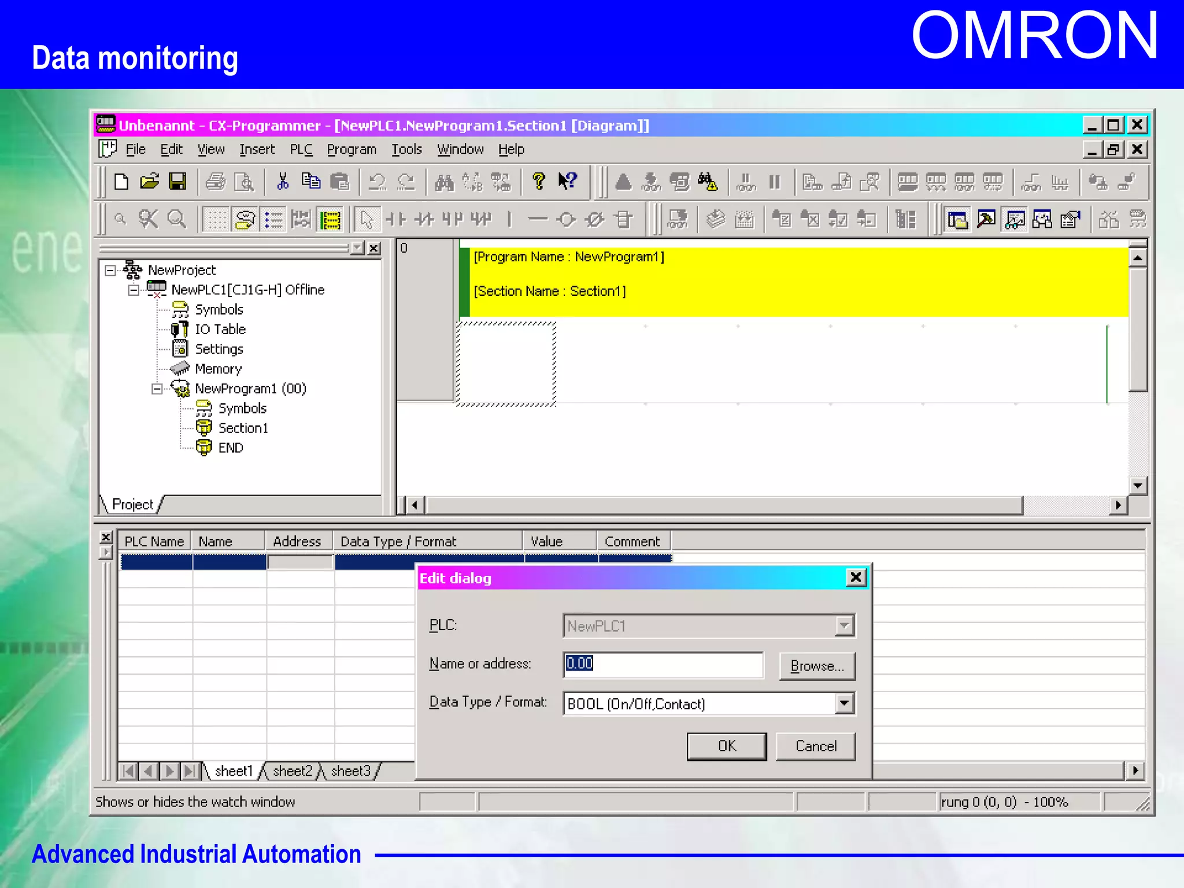Select the pointer Selection Mode tool

click(x=367, y=219)
